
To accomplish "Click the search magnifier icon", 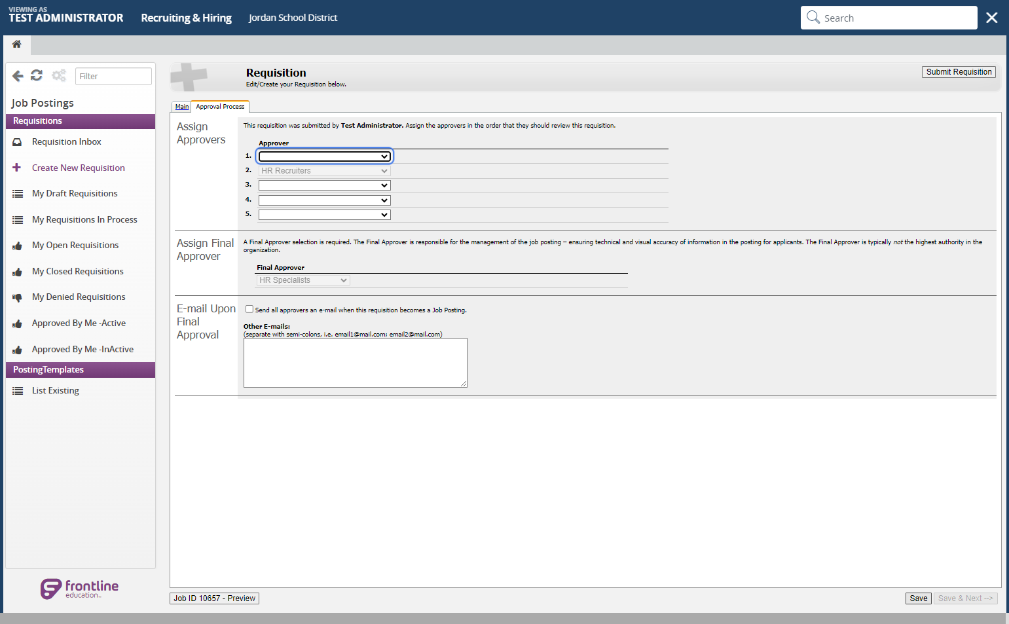I will pyautogui.click(x=813, y=17).
